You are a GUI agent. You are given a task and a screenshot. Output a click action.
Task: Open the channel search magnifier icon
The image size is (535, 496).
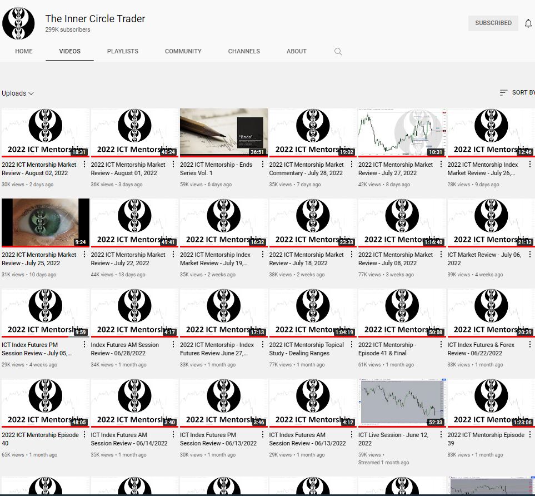pyautogui.click(x=338, y=52)
